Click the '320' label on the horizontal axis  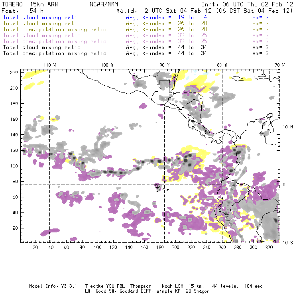[x=269, y=248]
